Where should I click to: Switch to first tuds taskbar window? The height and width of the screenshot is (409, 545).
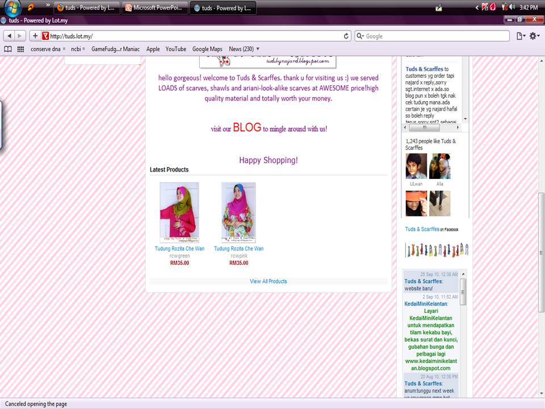click(87, 7)
